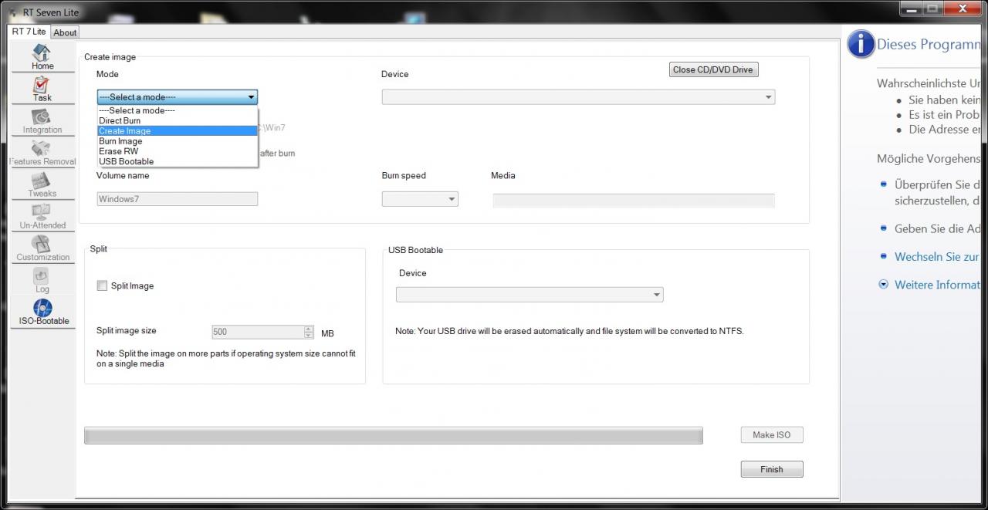Screen dimensions: 988x510
Task: Click the Make ISO button
Action: pyautogui.click(x=771, y=435)
